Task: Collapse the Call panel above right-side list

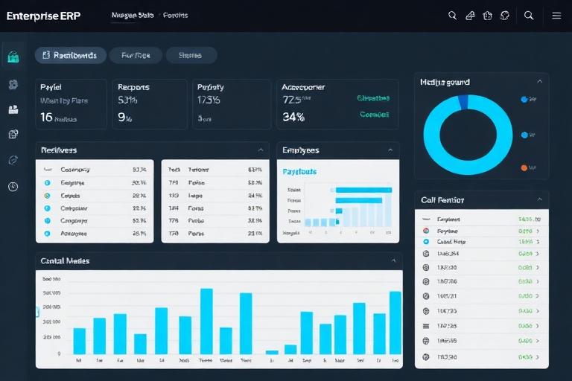Action: [539, 200]
